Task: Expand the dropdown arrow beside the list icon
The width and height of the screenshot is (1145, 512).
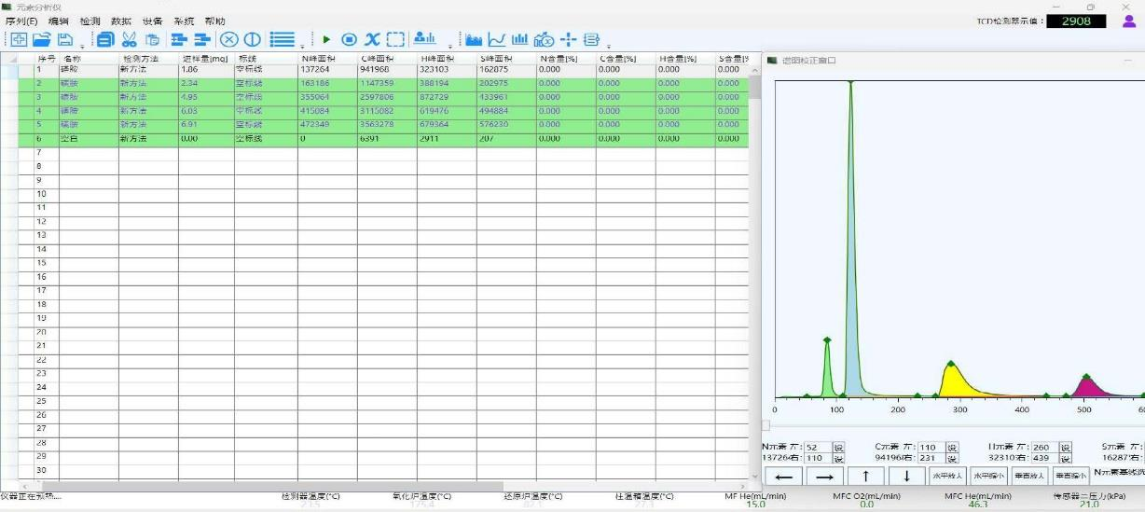Action: (303, 45)
